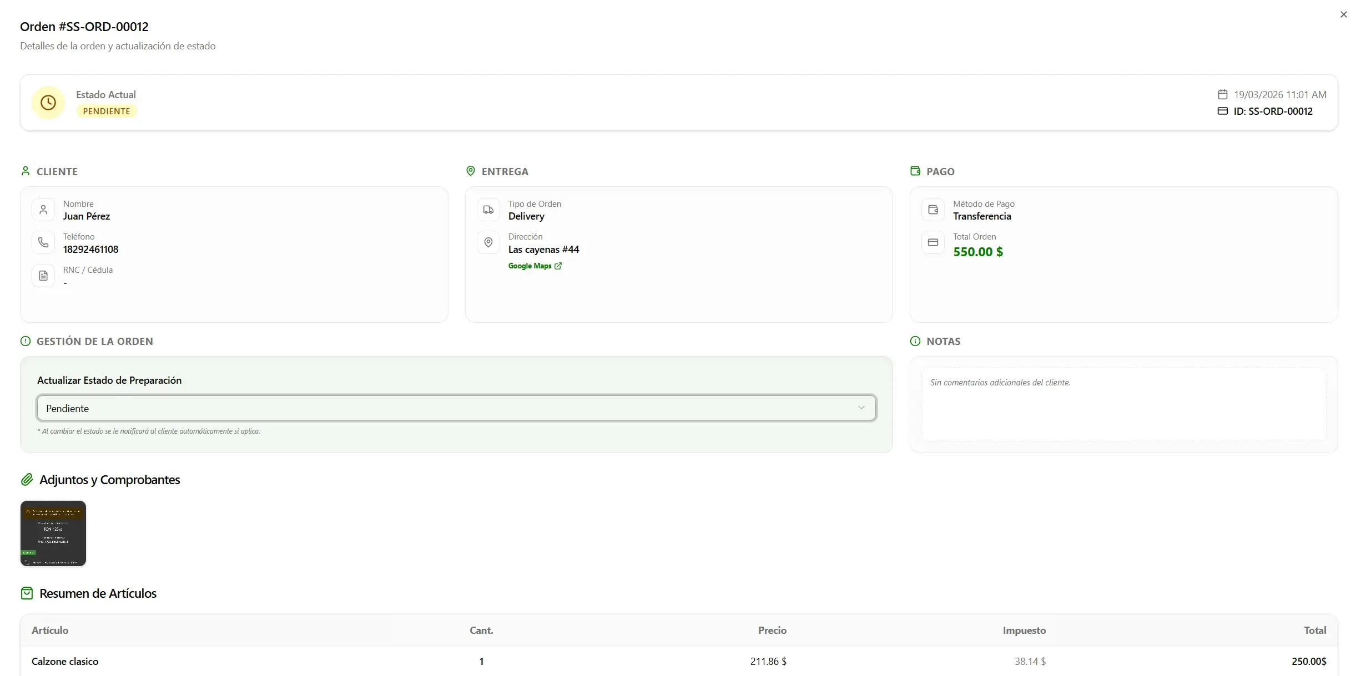Click the user icon in the Cliente card
This screenshot has height=676, width=1356.
[x=43, y=209]
